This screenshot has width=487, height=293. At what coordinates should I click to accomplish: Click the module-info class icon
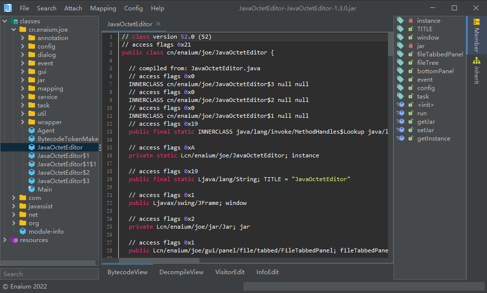pyautogui.click(x=23, y=232)
